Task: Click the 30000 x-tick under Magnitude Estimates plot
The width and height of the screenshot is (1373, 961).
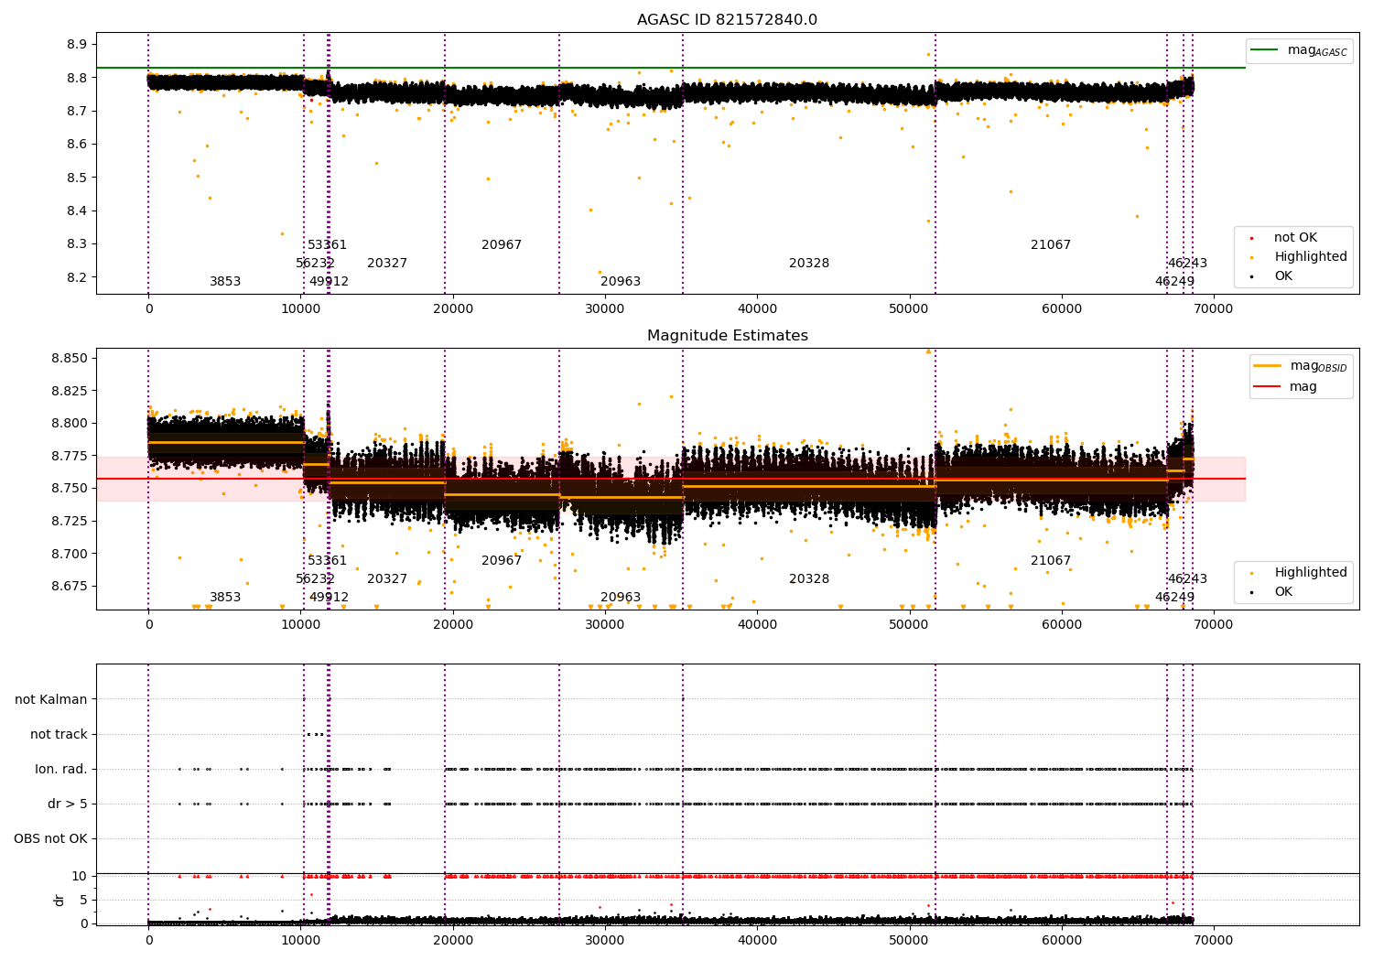Action: (x=605, y=625)
